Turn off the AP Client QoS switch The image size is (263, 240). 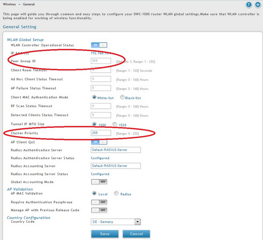pyautogui.click(x=99, y=142)
